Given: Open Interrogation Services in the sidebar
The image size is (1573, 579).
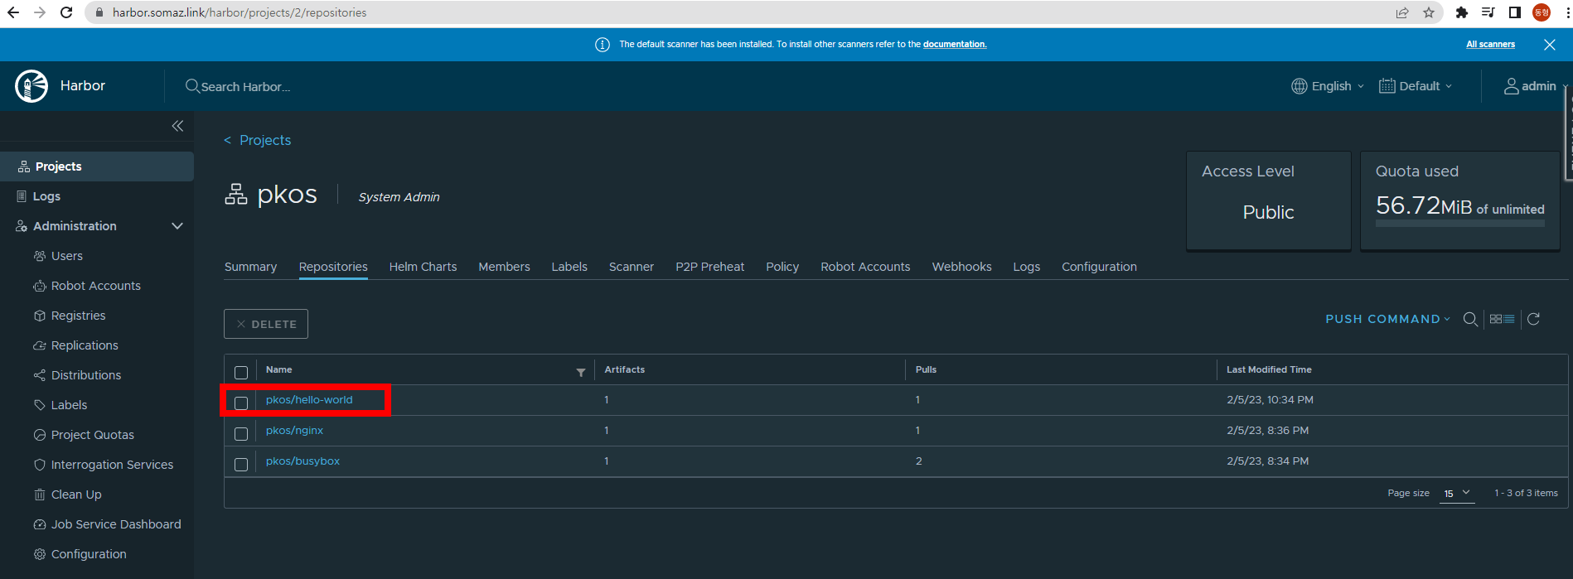Looking at the screenshot, I should click(x=112, y=465).
